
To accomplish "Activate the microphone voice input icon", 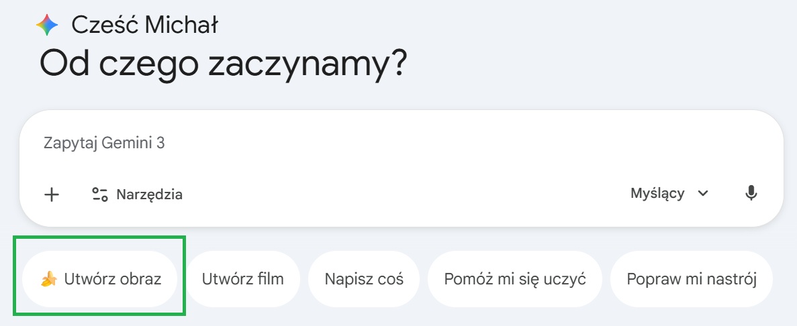I will (x=751, y=194).
